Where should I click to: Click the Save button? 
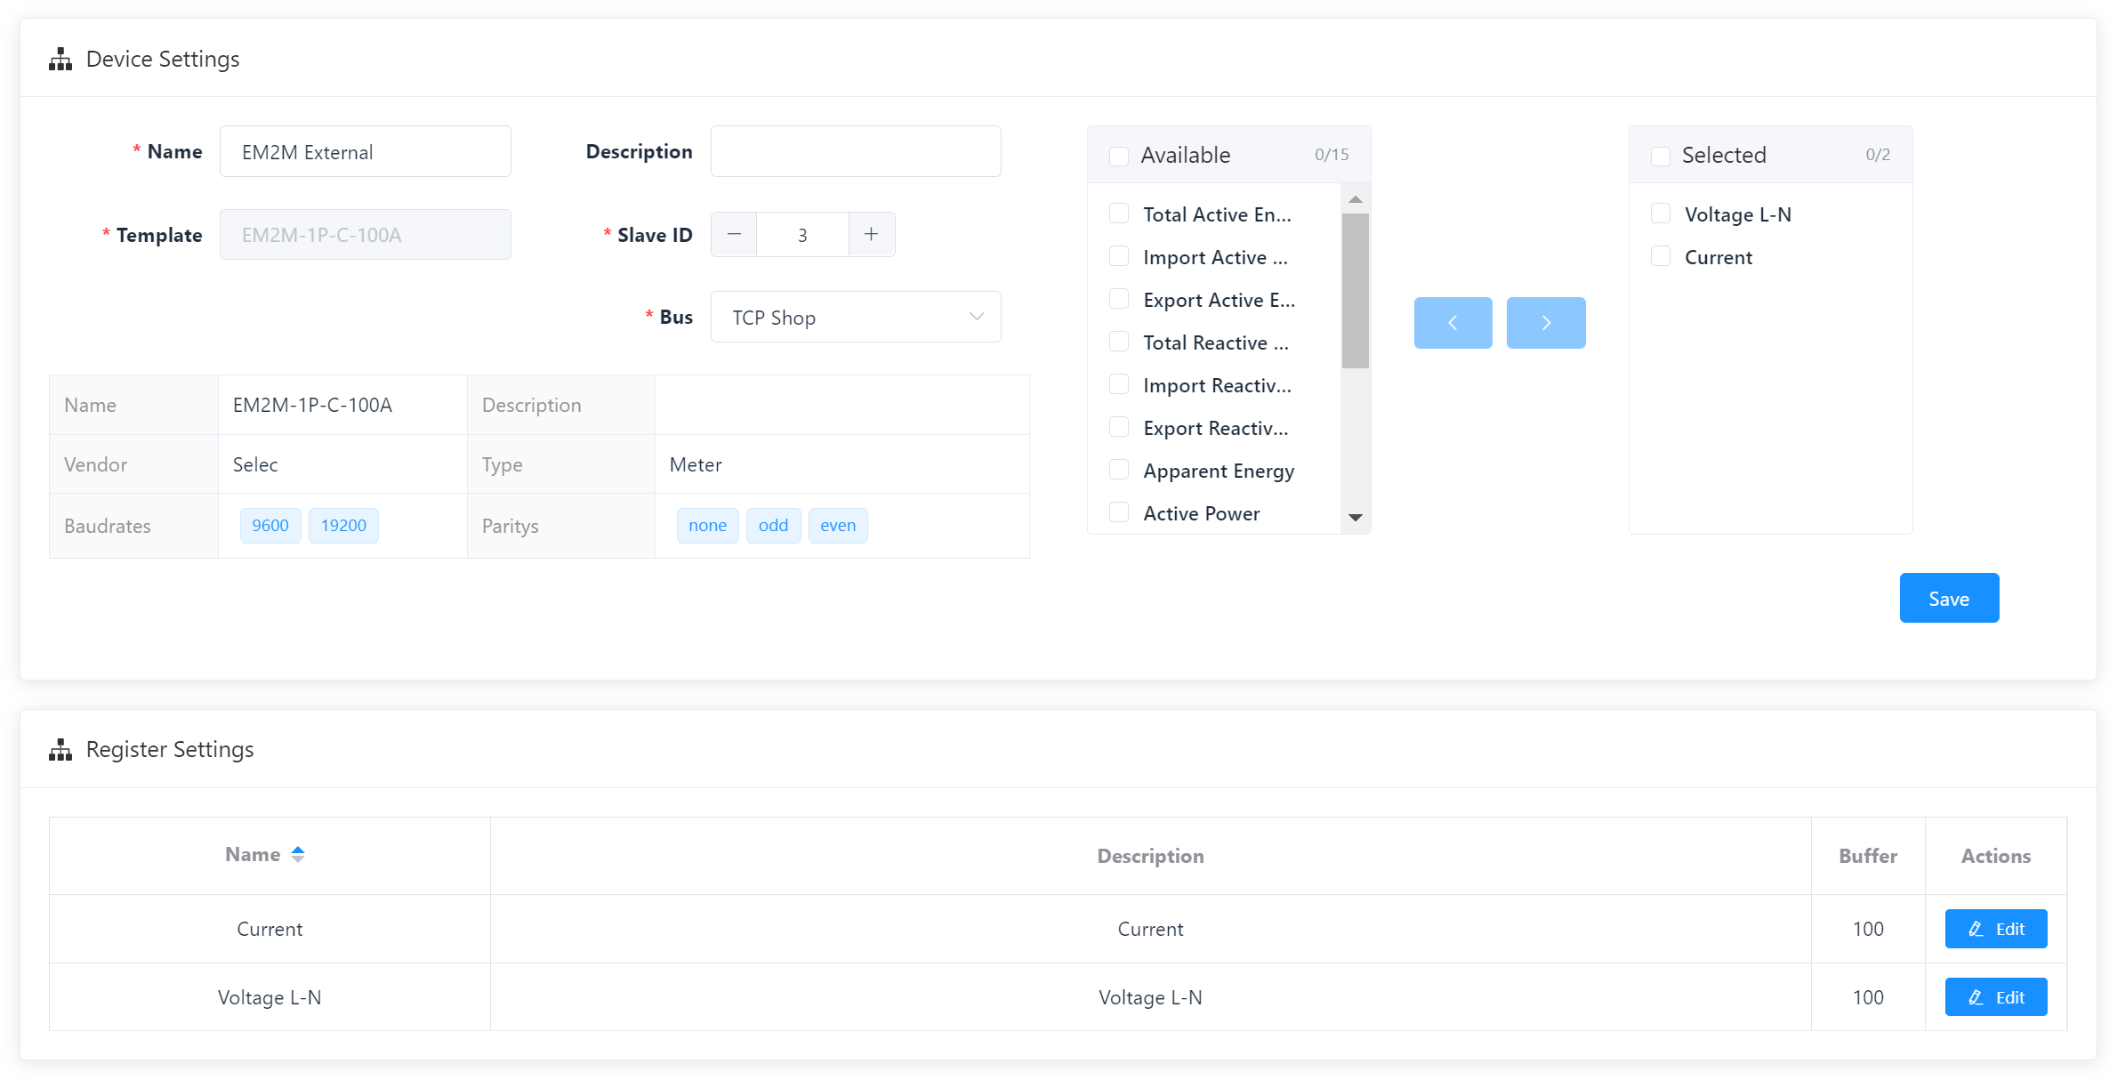(x=1948, y=599)
